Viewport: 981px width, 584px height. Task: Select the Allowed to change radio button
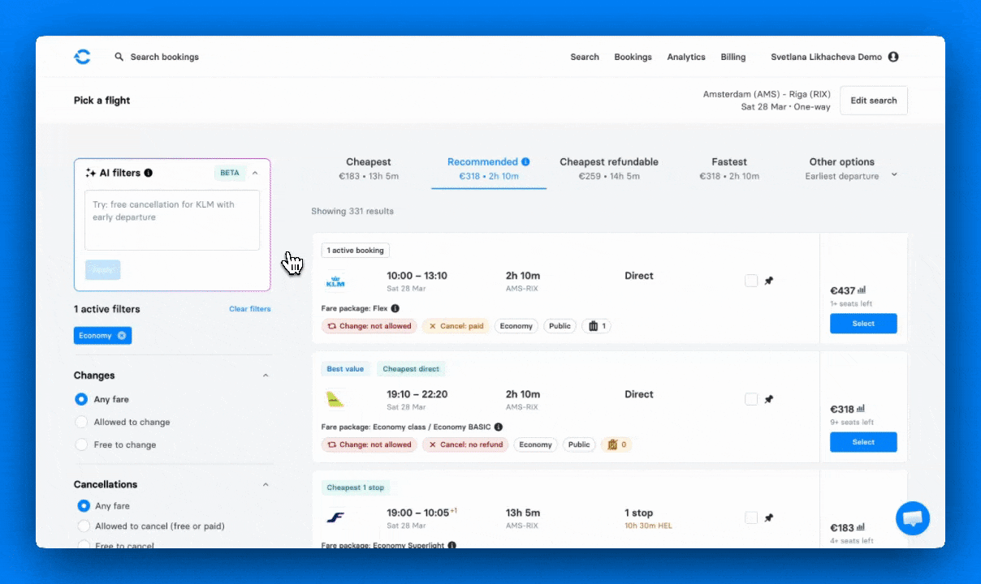click(x=81, y=422)
